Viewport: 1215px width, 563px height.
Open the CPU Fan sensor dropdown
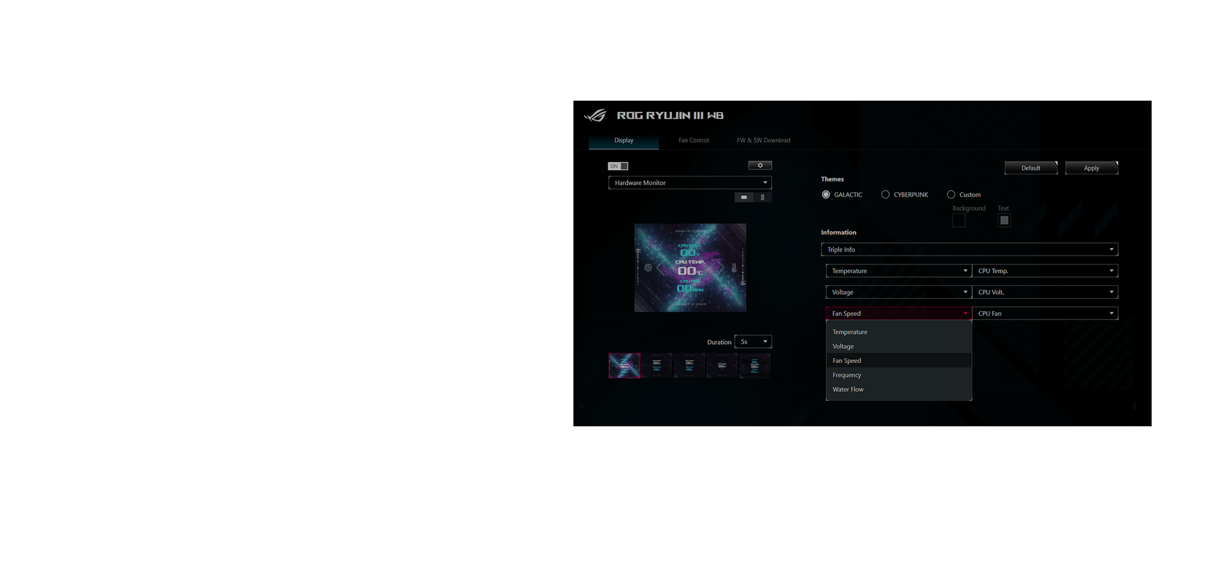click(1045, 314)
